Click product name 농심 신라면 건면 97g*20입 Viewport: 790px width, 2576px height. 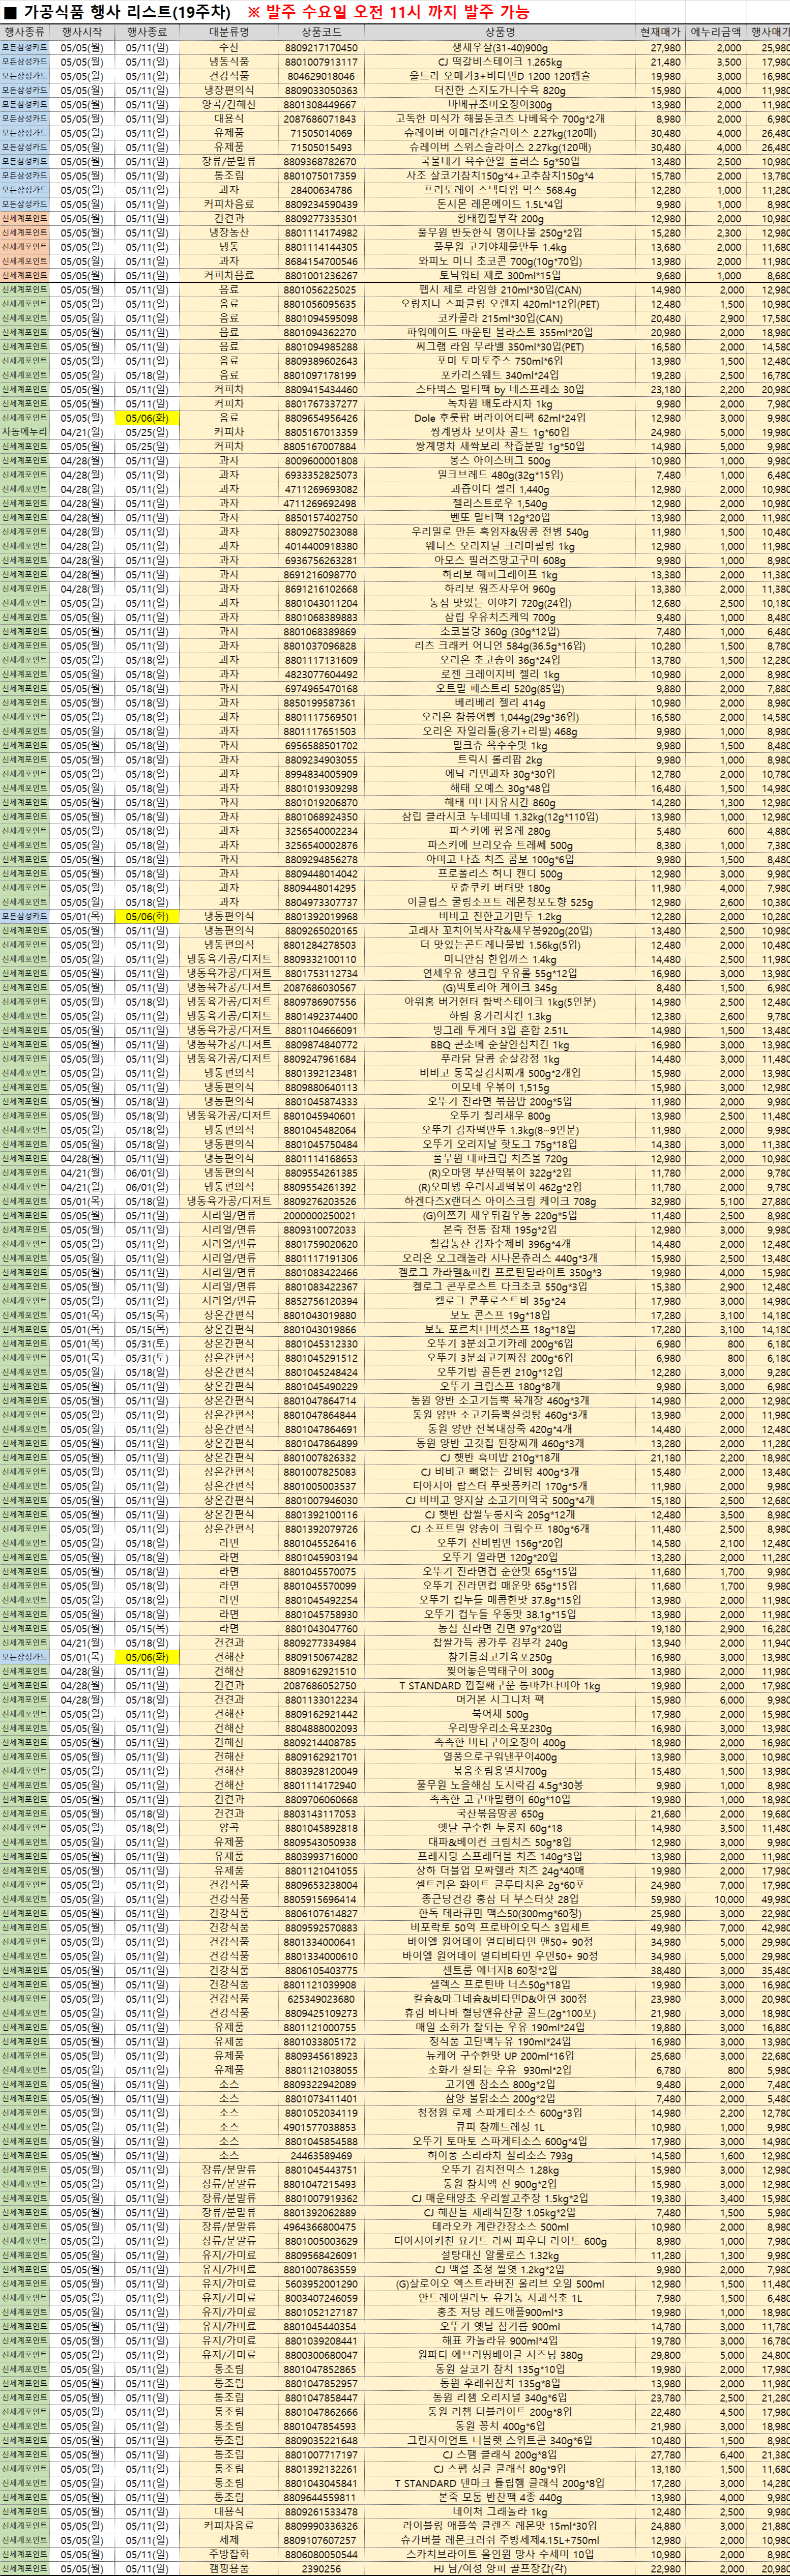click(500, 1628)
